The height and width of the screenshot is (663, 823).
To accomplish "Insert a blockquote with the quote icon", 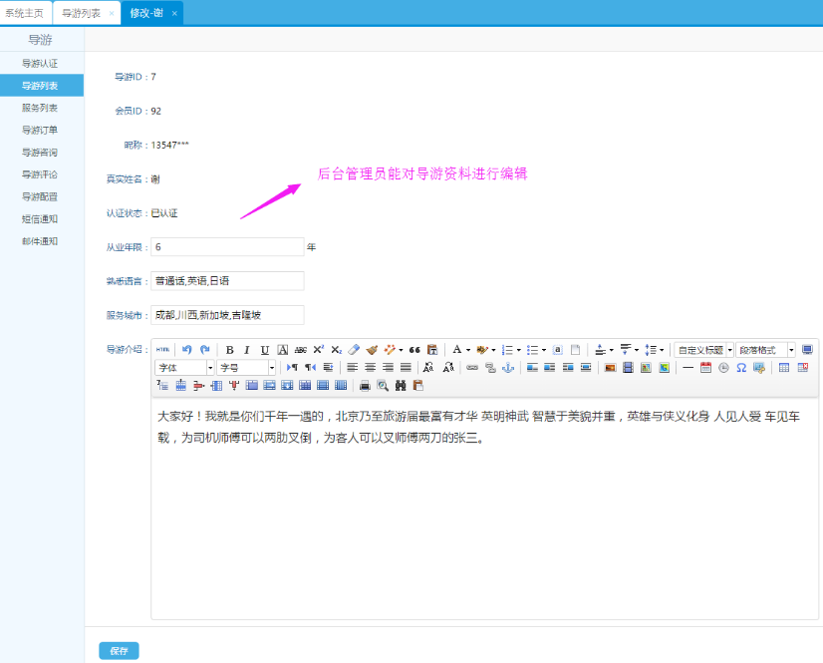I will pos(414,350).
